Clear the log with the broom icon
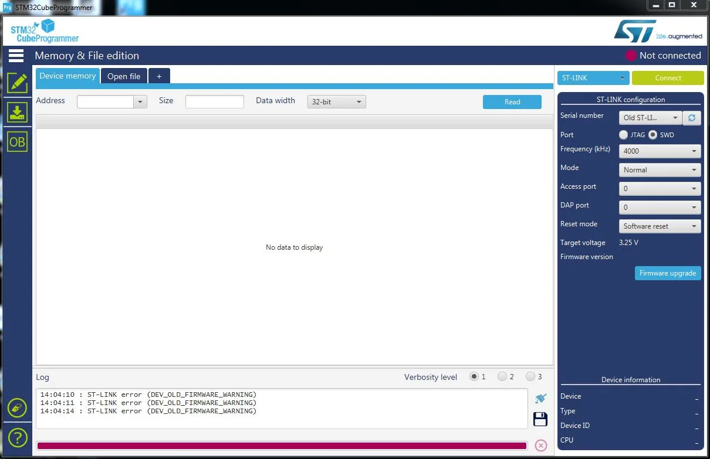 pyautogui.click(x=540, y=398)
